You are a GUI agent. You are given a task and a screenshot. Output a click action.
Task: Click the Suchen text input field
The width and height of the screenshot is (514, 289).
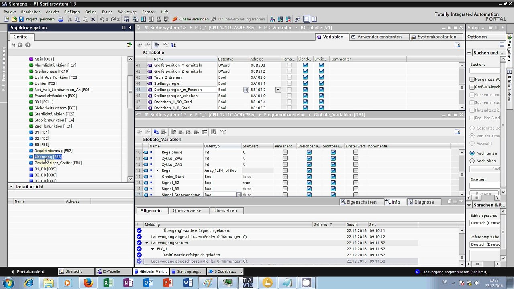coord(485,71)
